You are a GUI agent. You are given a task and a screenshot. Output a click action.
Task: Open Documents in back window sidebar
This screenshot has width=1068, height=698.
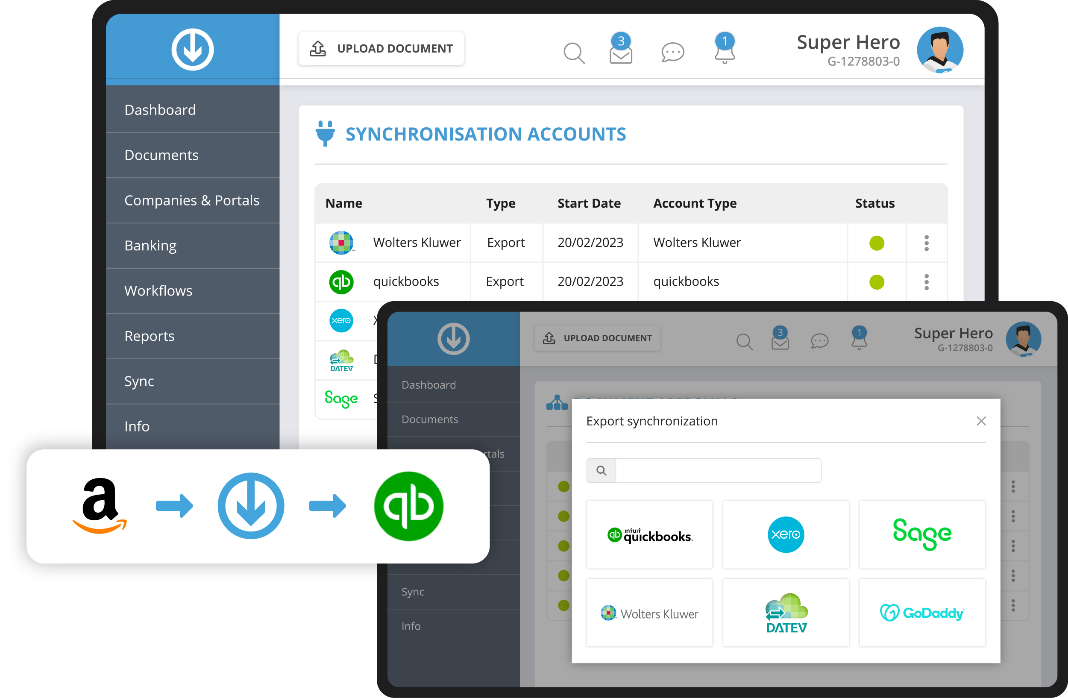193,155
